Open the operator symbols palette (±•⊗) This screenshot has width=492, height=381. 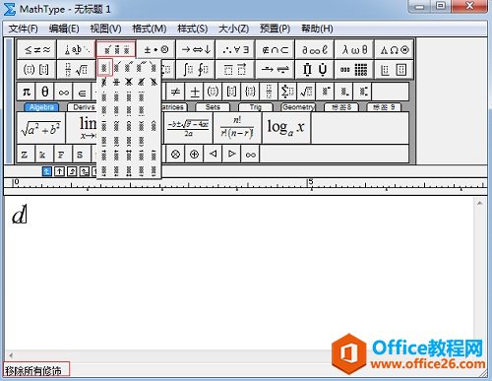155,49
